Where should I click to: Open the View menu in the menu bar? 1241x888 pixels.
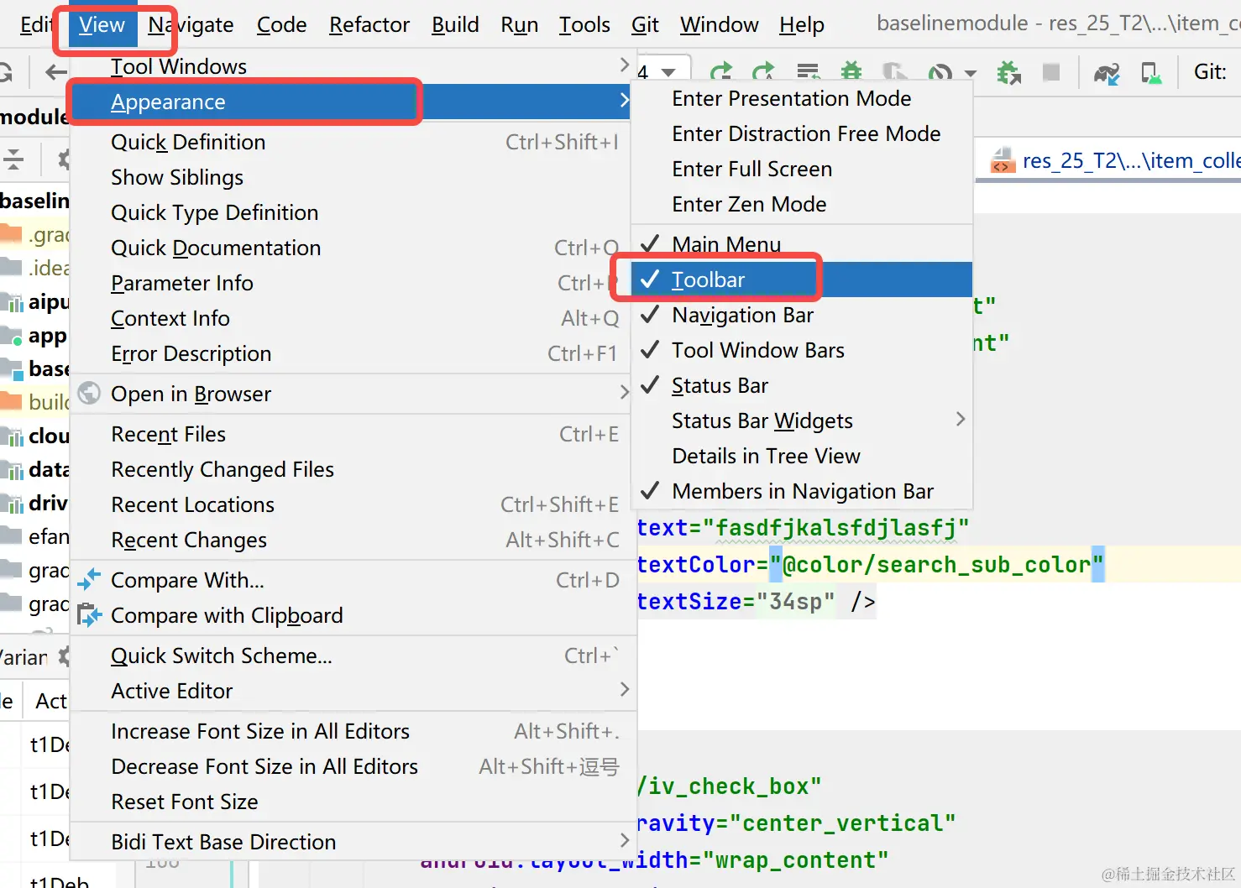(x=102, y=25)
